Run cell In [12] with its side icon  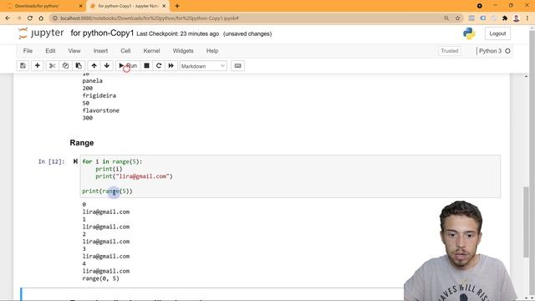pos(75,161)
